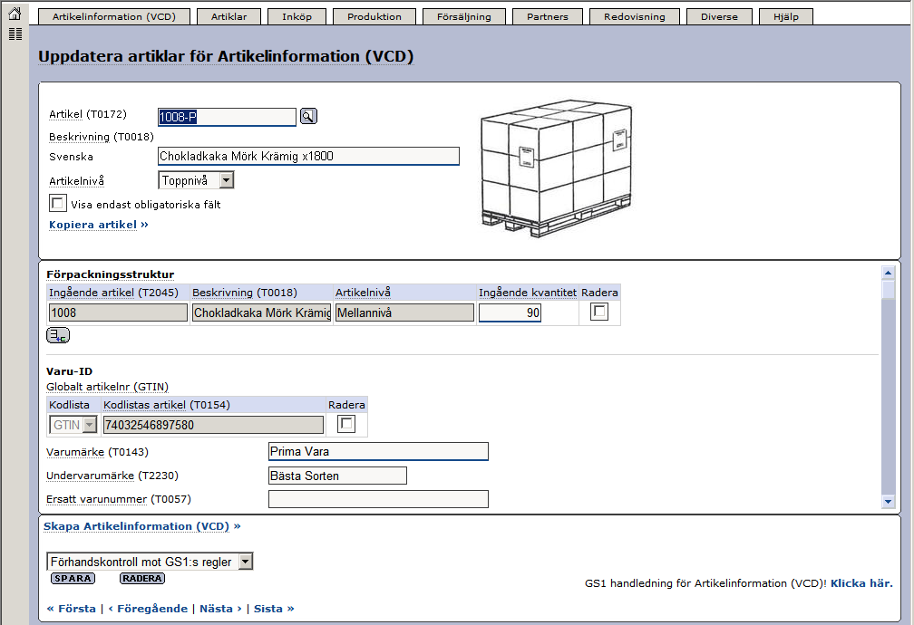
Task: Check Radera box for ingående artikel 1008
Action: coord(599,312)
